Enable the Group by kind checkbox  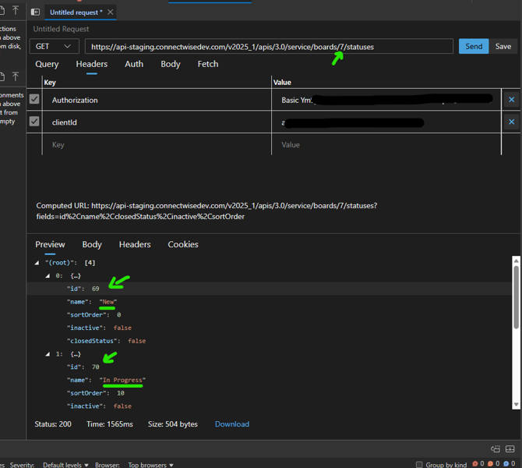[419, 464]
